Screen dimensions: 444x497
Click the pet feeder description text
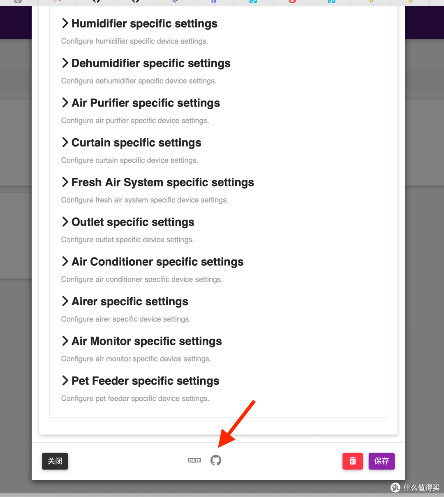[135, 399]
